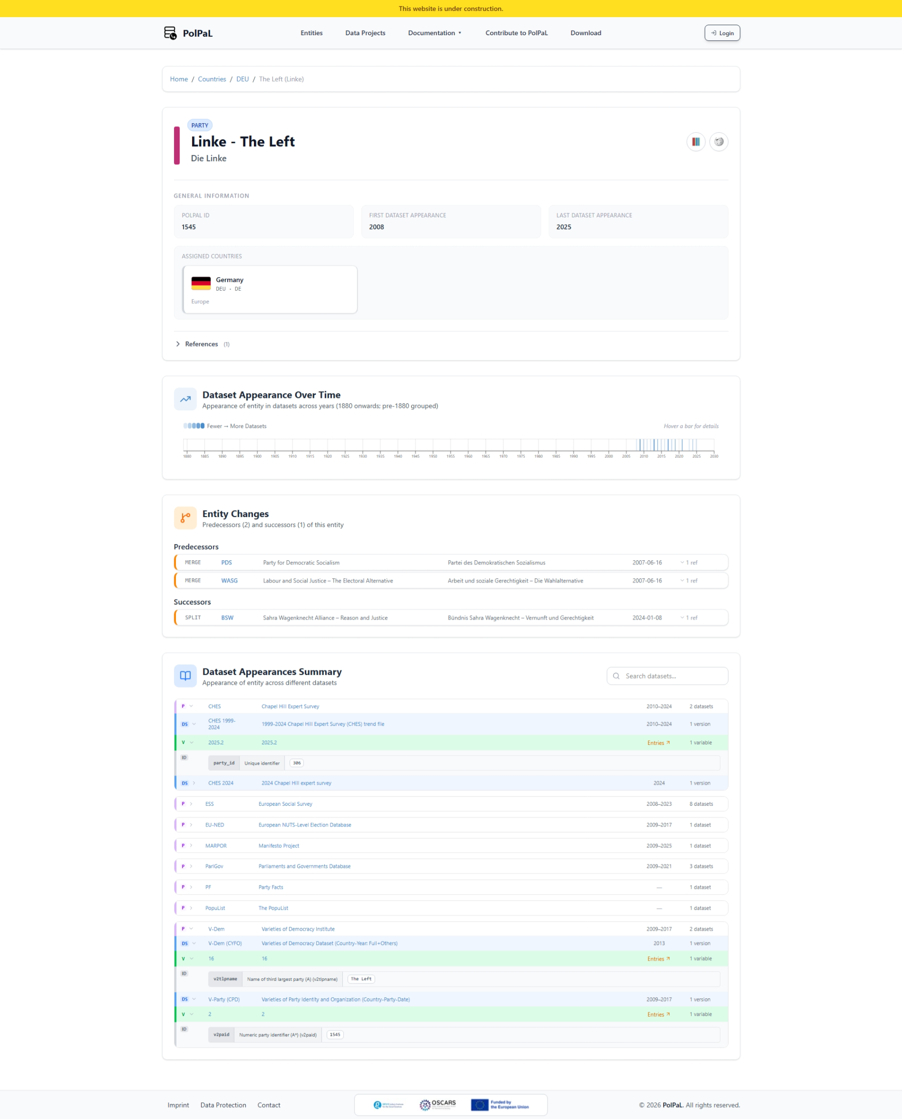The image size is (902, 1119).
Task: Click the PARTY type badge above the title
Action: [x=200, y=125]
